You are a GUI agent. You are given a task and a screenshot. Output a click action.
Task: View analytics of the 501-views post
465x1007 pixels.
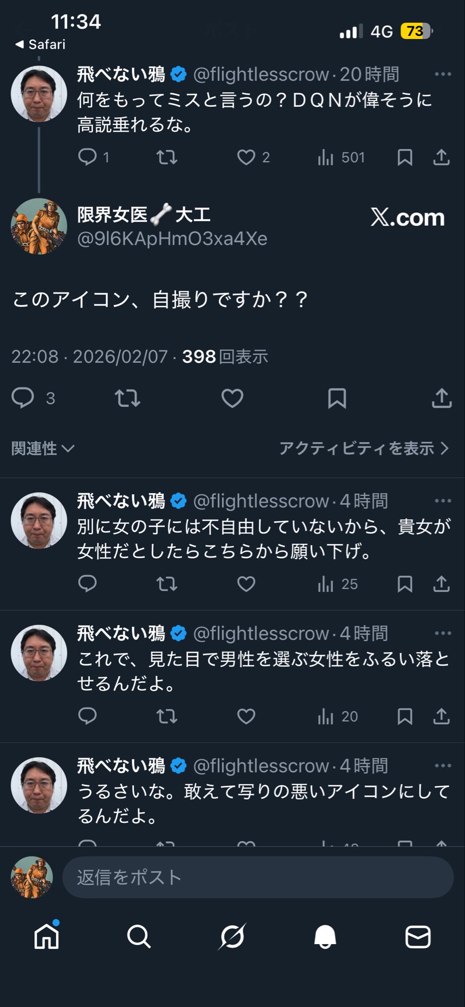click(341, 158)
